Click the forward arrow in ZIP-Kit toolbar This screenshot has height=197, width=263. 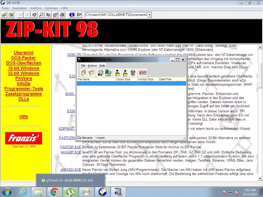tap(27, 15)
